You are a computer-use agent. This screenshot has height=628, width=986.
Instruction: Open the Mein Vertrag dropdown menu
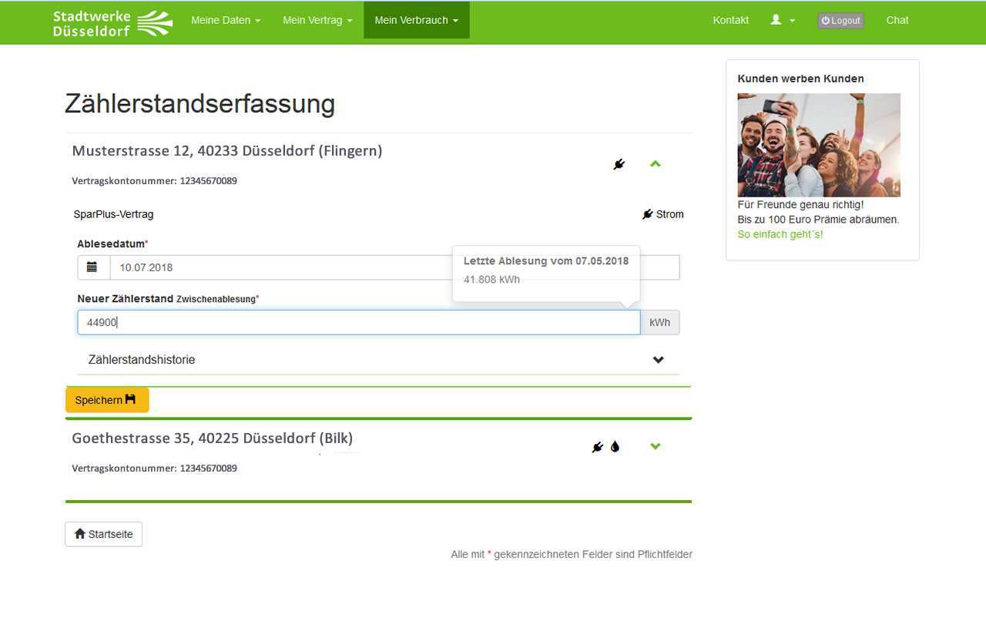(x=317, y=21)
